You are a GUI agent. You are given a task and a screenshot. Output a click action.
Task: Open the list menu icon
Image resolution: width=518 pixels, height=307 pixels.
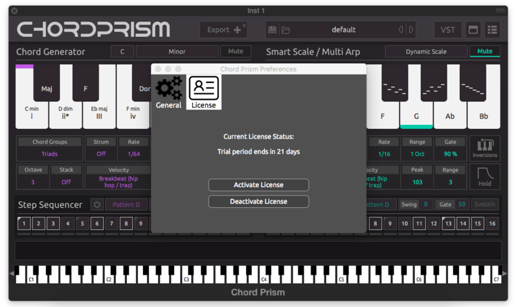pos(492,30)
